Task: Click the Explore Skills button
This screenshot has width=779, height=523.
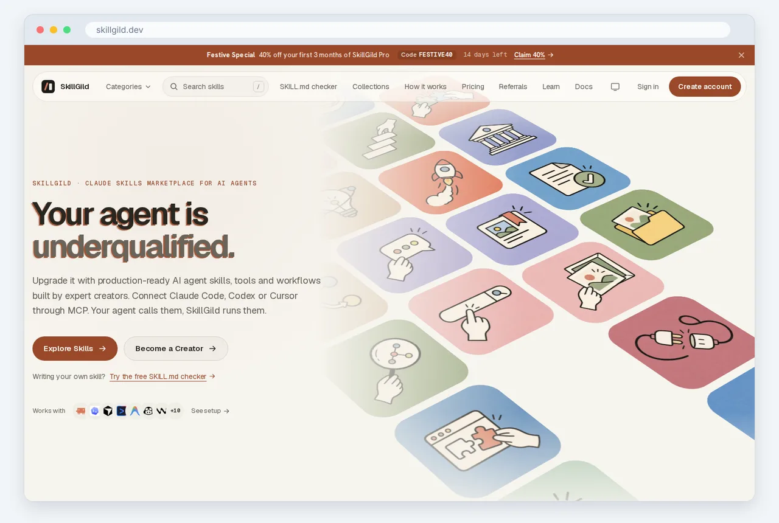Action: pos(75,348)
